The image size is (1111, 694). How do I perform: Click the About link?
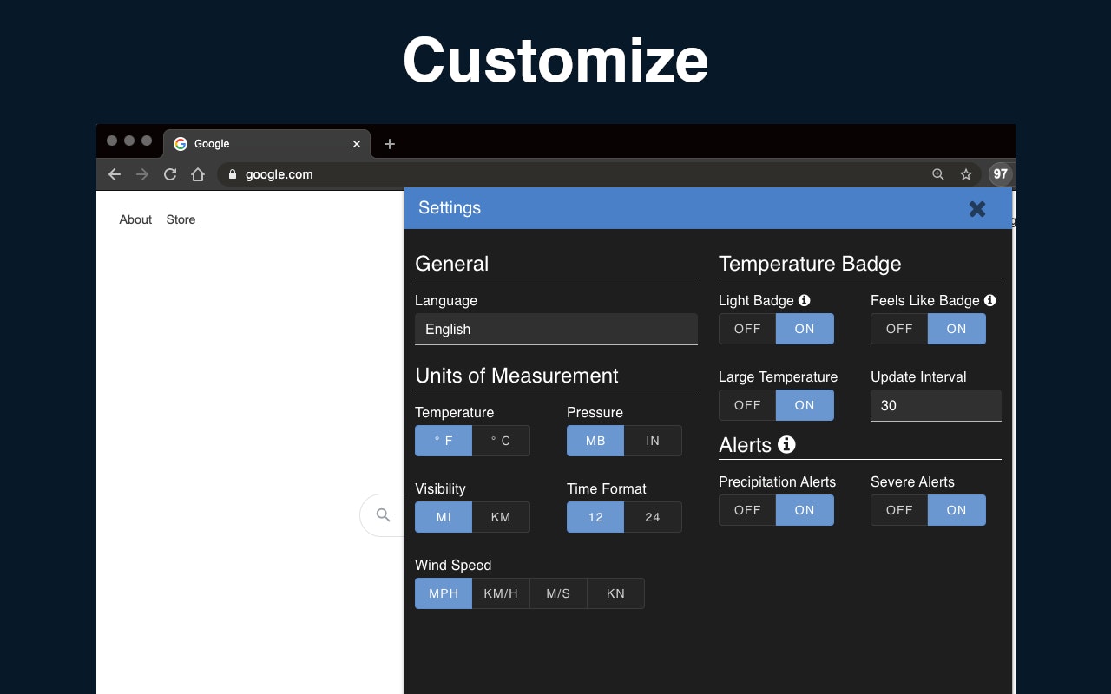[135, 219]
